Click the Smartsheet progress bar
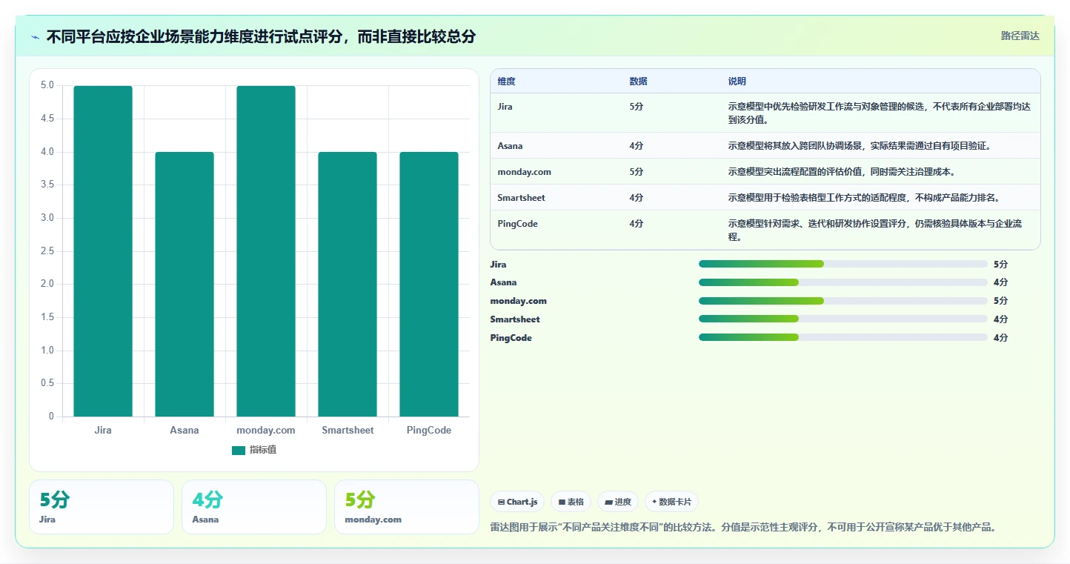Viewport: 1070px width, 564px height. click(x=843, y=319)
